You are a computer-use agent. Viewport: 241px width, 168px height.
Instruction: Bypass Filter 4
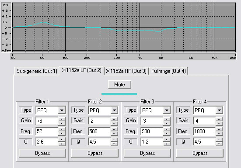click(x=200, y=153)
